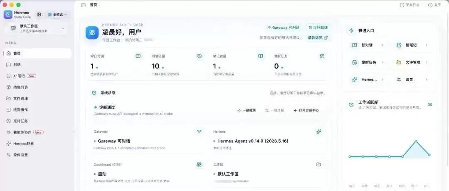Follow the 请告诉我 feedback link
449x191 pixels.
click(318, 37)
